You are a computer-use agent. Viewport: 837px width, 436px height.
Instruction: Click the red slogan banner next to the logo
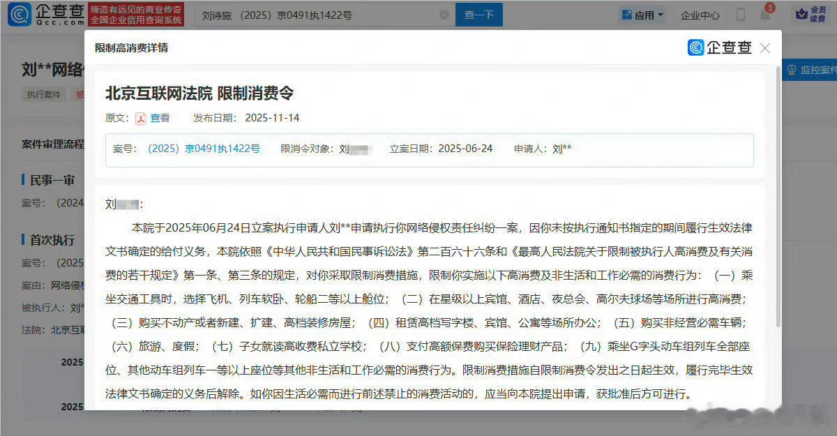[137, 15]
